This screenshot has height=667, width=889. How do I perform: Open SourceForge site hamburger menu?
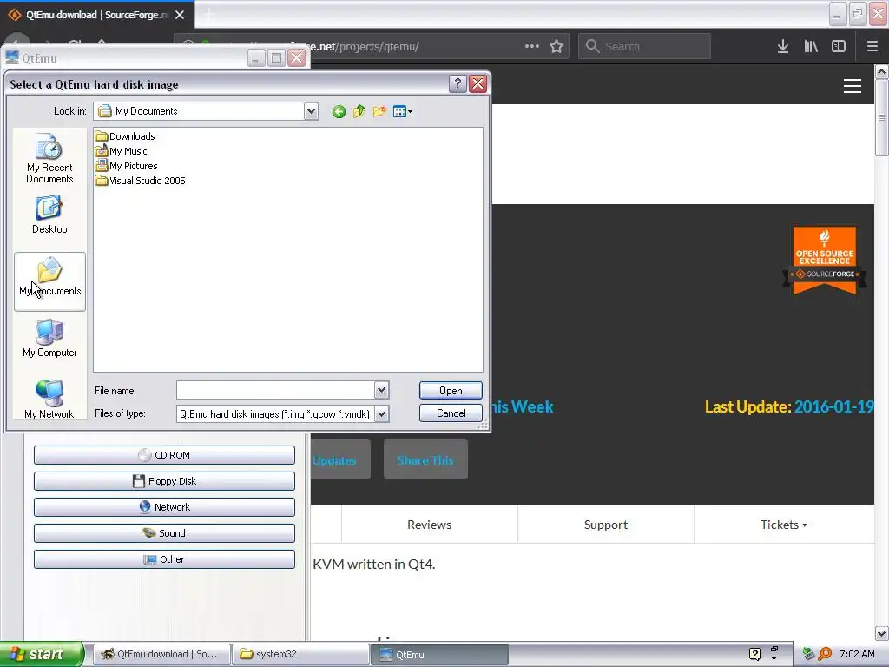point(853,86)
